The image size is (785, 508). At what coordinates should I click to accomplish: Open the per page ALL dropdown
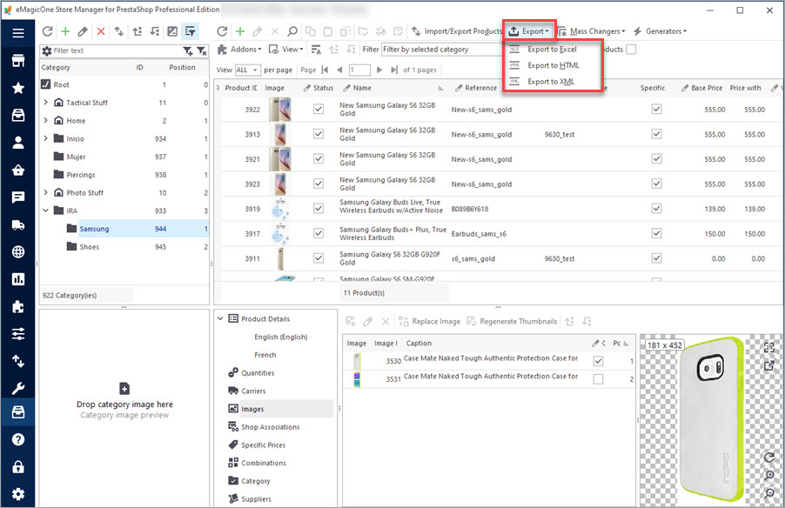[x=247, y=70]
